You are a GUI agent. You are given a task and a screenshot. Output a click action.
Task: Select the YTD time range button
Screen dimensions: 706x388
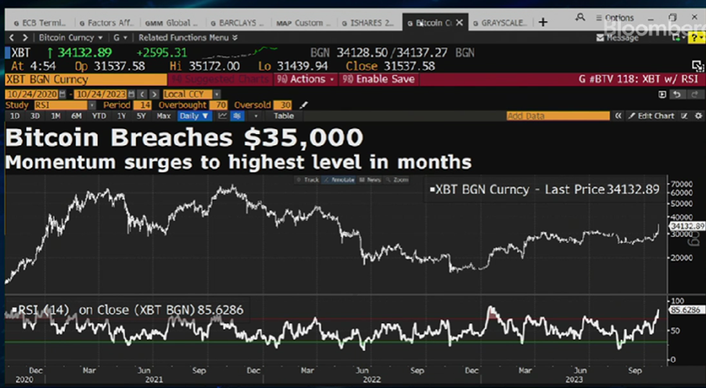[99, 116]
